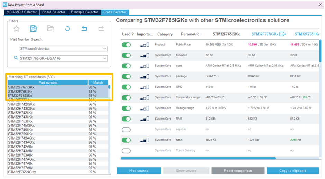Expand the STM32F765IGKx-BGA176 part number dropdown
This screenshot has width=325, height=179.
(x=105, y=58)
